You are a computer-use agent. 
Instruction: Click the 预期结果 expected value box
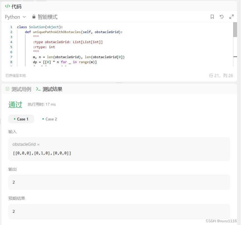tap(119, 211)
